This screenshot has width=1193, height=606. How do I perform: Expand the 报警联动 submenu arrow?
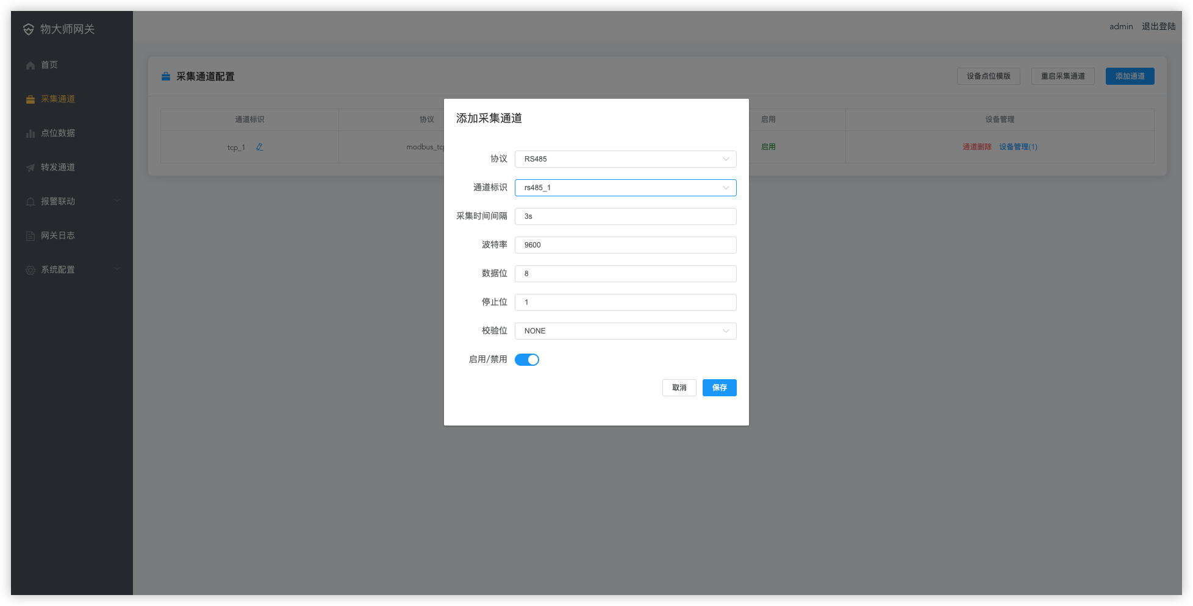[117, 201]
